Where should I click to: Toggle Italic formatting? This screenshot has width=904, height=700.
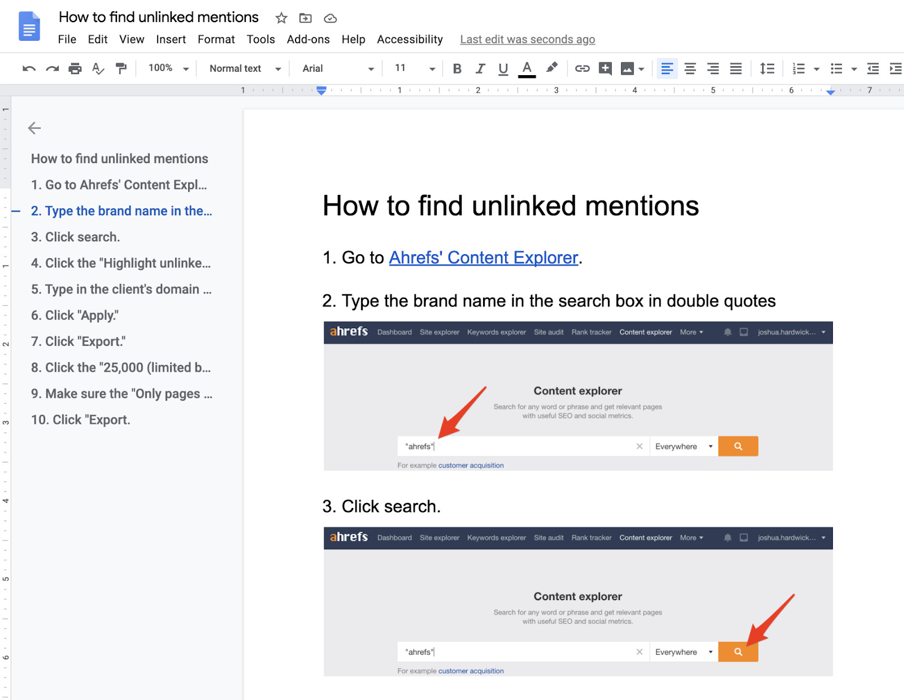click(x=480, y=69)
